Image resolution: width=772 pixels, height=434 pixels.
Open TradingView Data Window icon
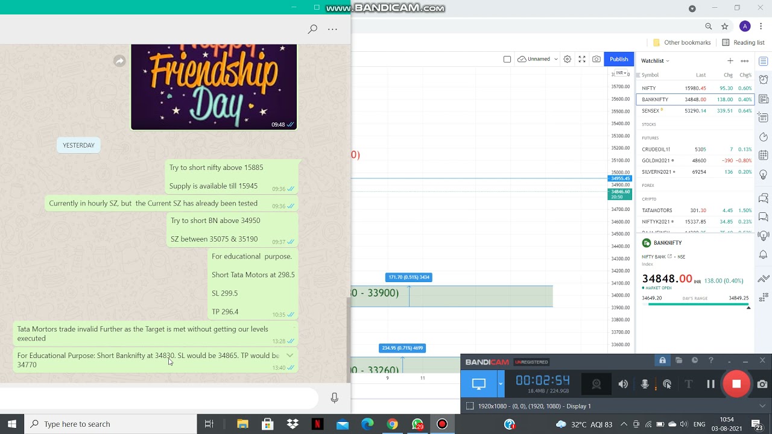coord(764,118)
